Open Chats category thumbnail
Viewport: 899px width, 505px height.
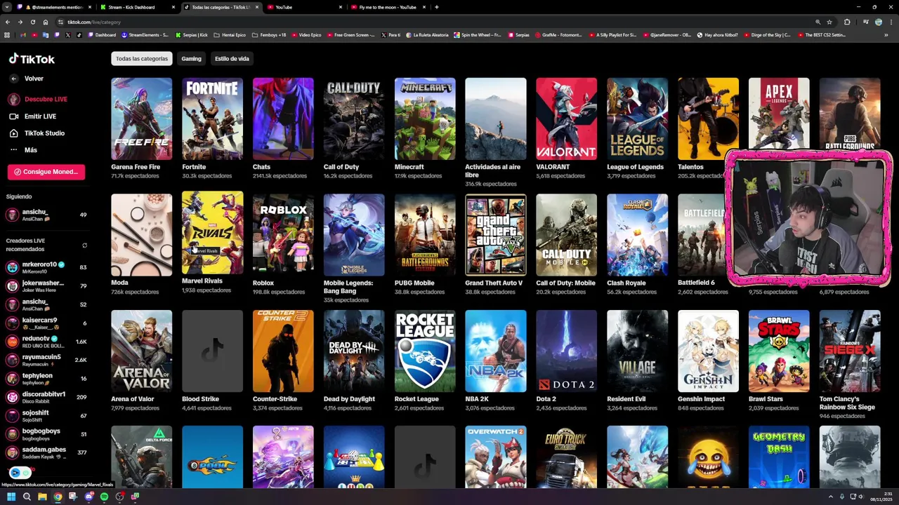pyautogui.click(x=283, y=119)
